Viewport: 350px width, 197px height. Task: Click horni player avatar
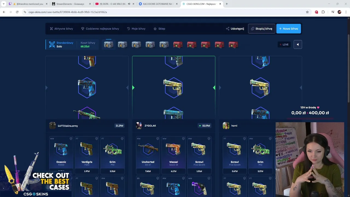tap(226, 126)
